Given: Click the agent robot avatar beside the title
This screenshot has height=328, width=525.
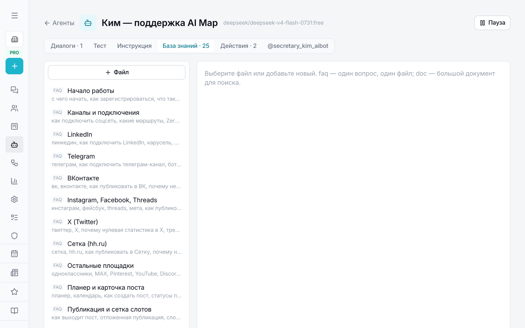Looking at the screenshot, I should point(88,23).
